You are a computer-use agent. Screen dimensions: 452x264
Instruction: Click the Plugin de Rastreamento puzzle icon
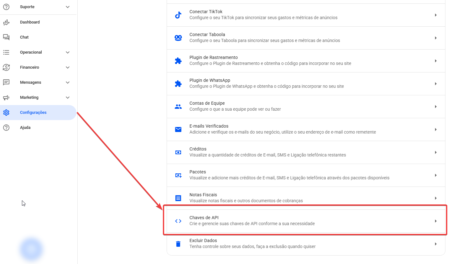(178, 61)
